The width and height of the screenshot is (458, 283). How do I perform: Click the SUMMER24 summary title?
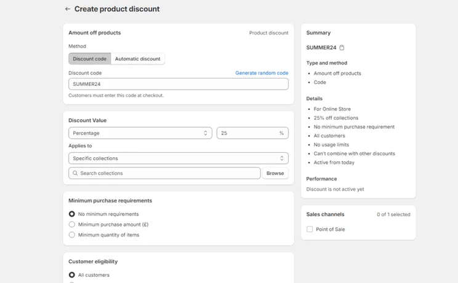[321, 47]
